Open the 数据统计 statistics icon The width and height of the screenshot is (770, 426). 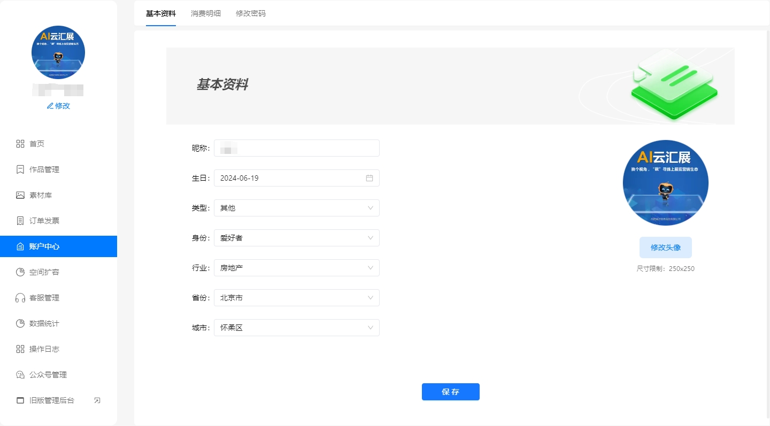[18, 323]
